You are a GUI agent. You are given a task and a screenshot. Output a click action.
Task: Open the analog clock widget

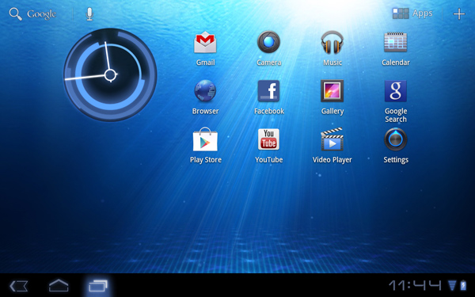click(110, 75)
